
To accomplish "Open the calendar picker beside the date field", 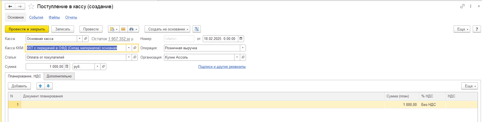I will (x=241, y=39).
